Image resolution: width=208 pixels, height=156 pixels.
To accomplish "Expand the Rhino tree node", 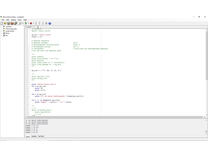I will [2, 33].
